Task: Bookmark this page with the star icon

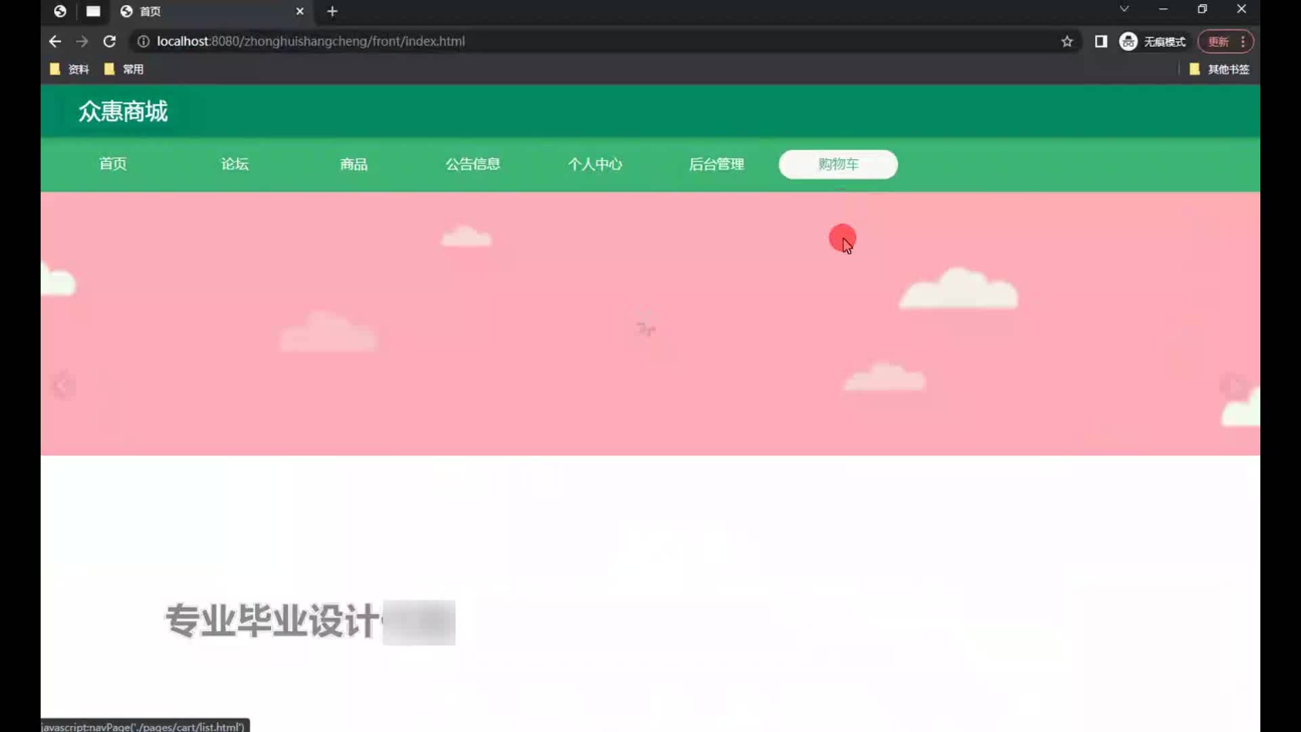Action: [1067, 41]
